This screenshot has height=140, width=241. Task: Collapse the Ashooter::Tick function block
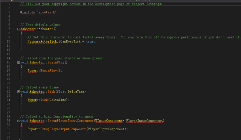click(18, 91)
